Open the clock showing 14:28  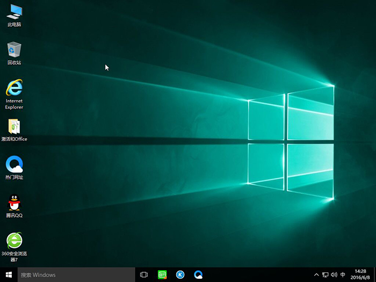click(x=360, y=274)
